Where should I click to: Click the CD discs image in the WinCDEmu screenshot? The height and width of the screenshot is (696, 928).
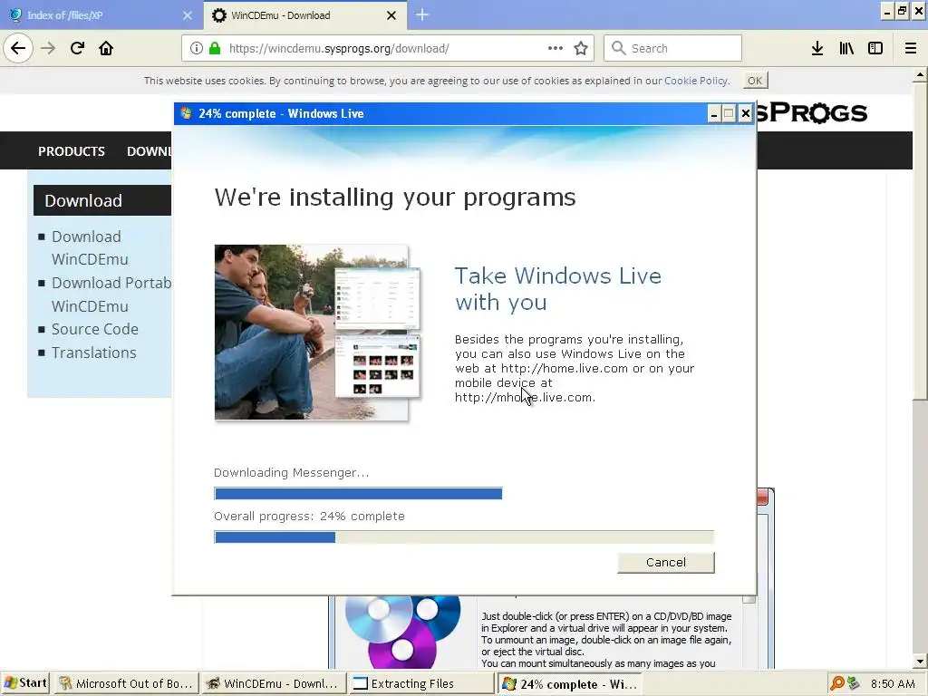click(x=402, y=632)
